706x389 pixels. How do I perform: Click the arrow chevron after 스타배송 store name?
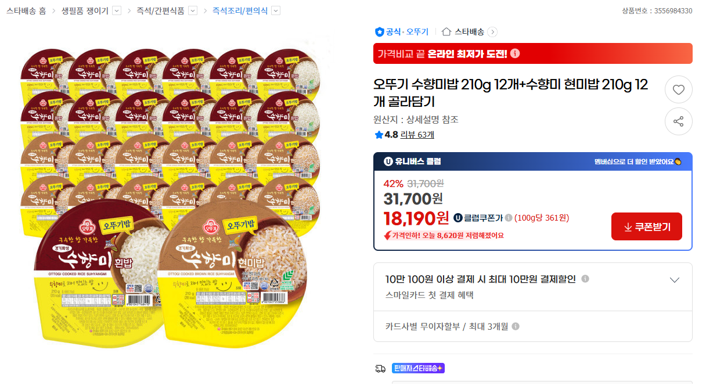[493, 31]
